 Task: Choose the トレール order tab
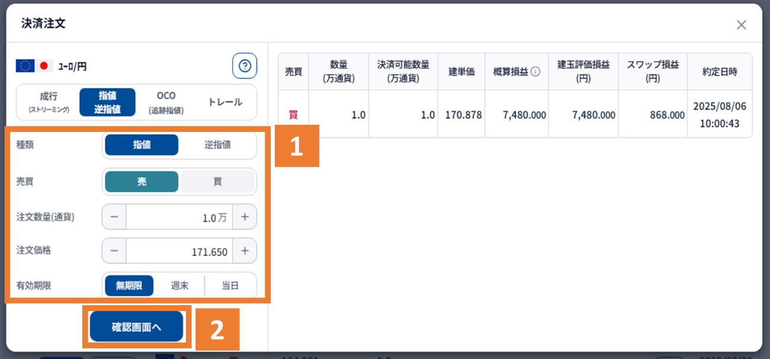pyautogui.click(x=225, y=102)
